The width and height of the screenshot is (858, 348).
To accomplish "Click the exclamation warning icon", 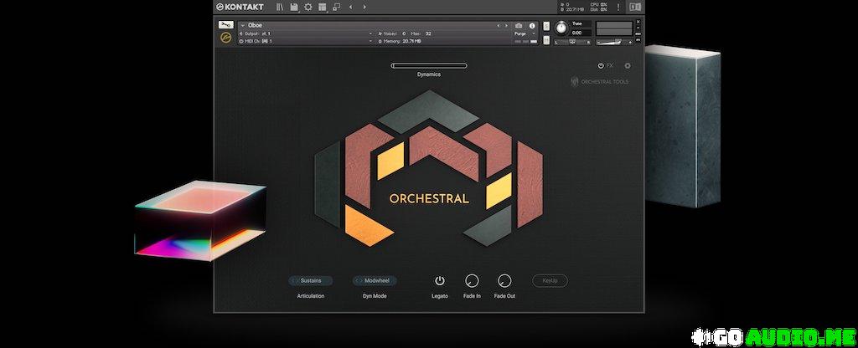I will 618,7.
